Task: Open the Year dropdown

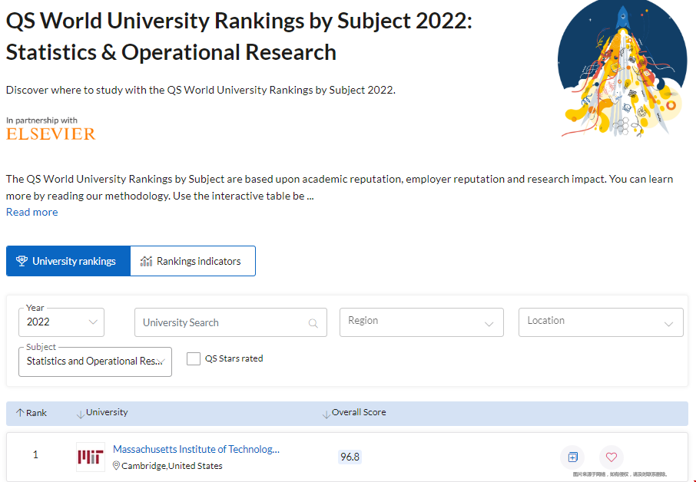Action: pos(61,322)
